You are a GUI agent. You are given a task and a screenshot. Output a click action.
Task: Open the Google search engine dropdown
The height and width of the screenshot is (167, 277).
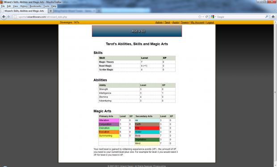click(x=213, y=17)
